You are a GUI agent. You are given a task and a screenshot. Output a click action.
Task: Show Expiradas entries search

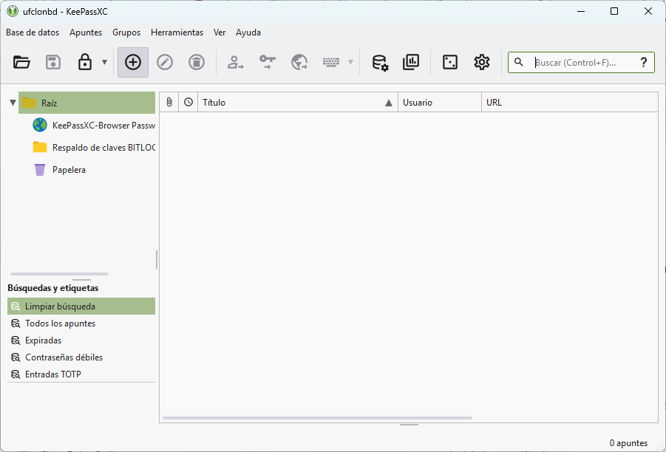[x=81, y=340]
